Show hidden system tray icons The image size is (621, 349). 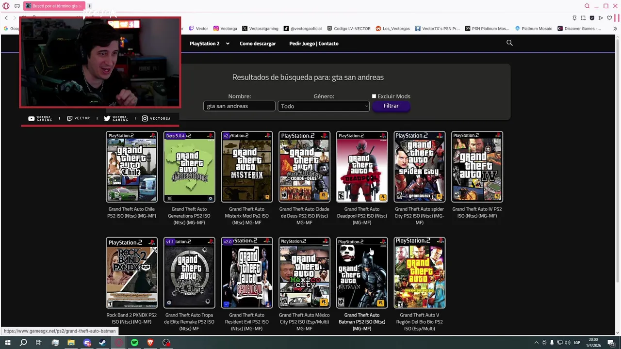point(537,343)
